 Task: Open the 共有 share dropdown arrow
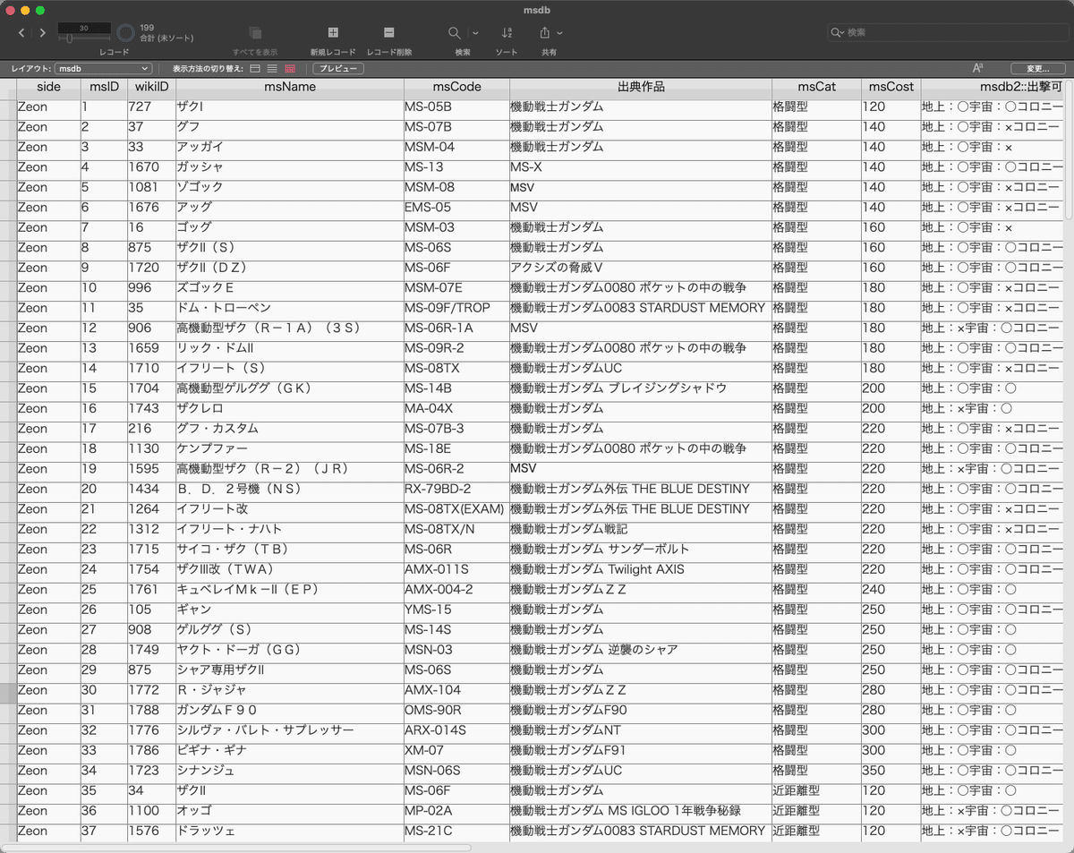(560, 33)
